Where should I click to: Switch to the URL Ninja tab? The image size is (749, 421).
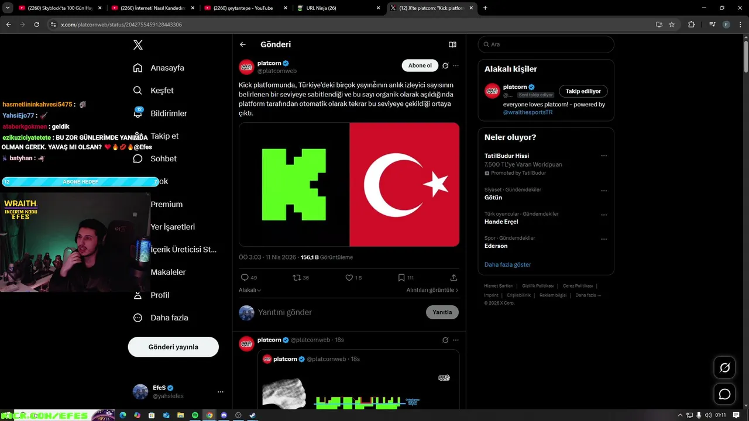tap(338, 8)
